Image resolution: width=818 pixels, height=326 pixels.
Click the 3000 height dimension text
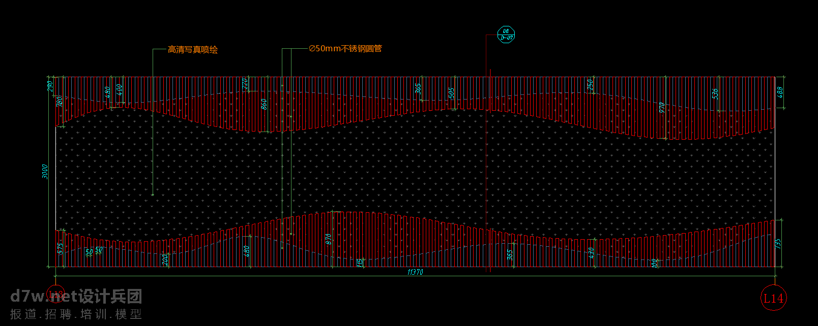point(45,171)
